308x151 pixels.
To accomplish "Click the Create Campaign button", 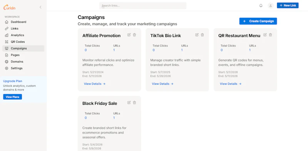I will click(258, 21).
